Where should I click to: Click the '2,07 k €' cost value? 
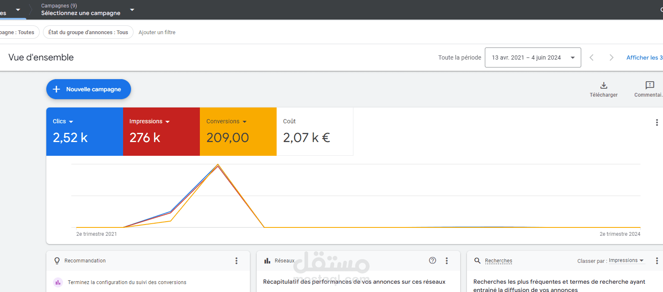[x=307, y=137]
